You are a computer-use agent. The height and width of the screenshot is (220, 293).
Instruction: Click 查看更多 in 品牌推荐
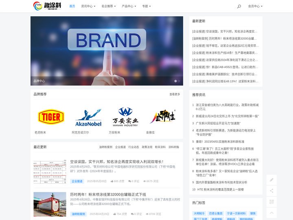(x=175, y=94)
